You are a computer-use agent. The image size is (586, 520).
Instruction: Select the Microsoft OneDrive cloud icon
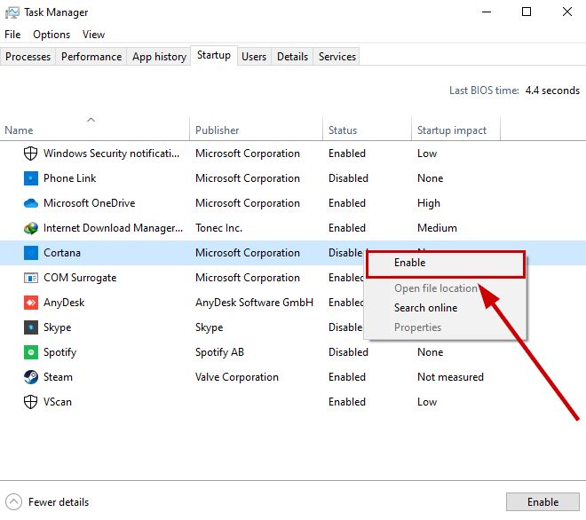(x=31, y=203)
